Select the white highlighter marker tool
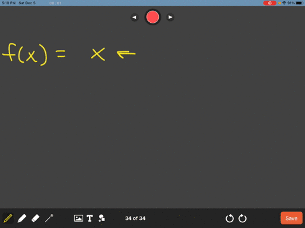305x228 pixels. pos(22,218)
